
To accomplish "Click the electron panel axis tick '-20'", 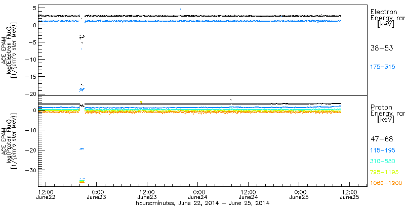I will tap(30, 94).
